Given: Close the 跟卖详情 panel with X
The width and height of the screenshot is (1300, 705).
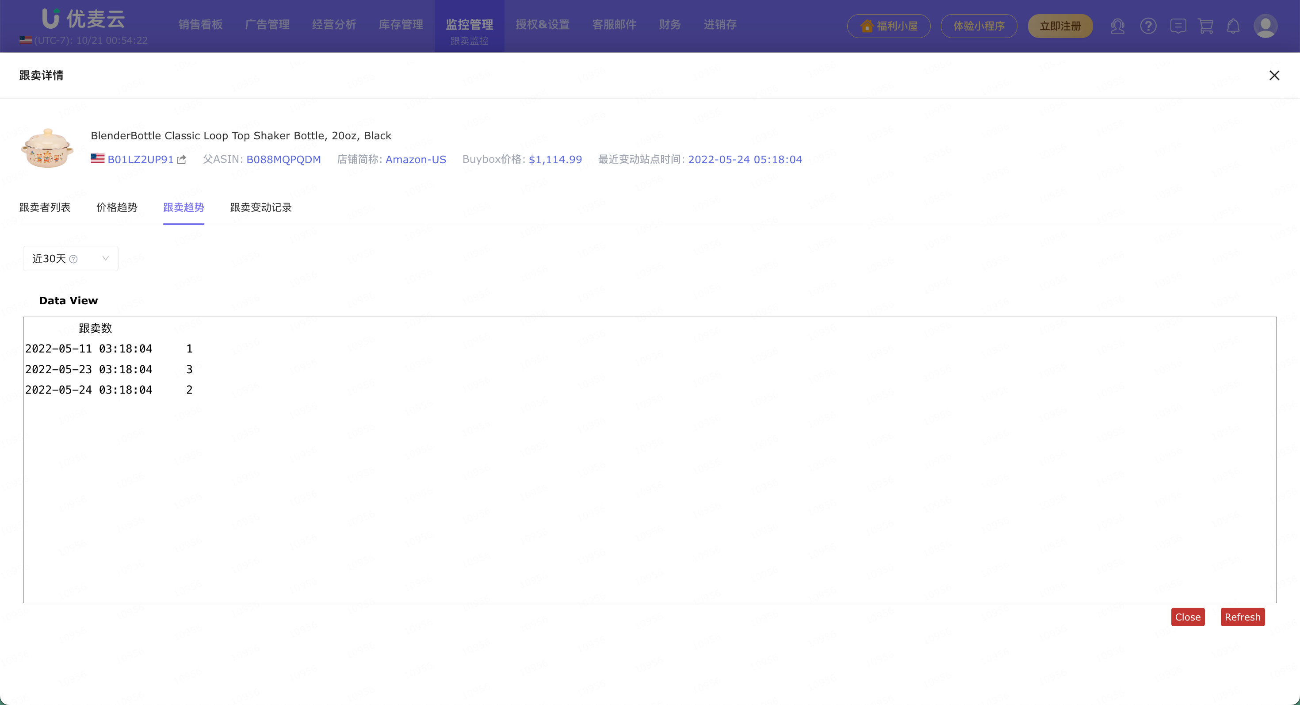Looking at the screenshot, I should click(x=1274, y=75).
